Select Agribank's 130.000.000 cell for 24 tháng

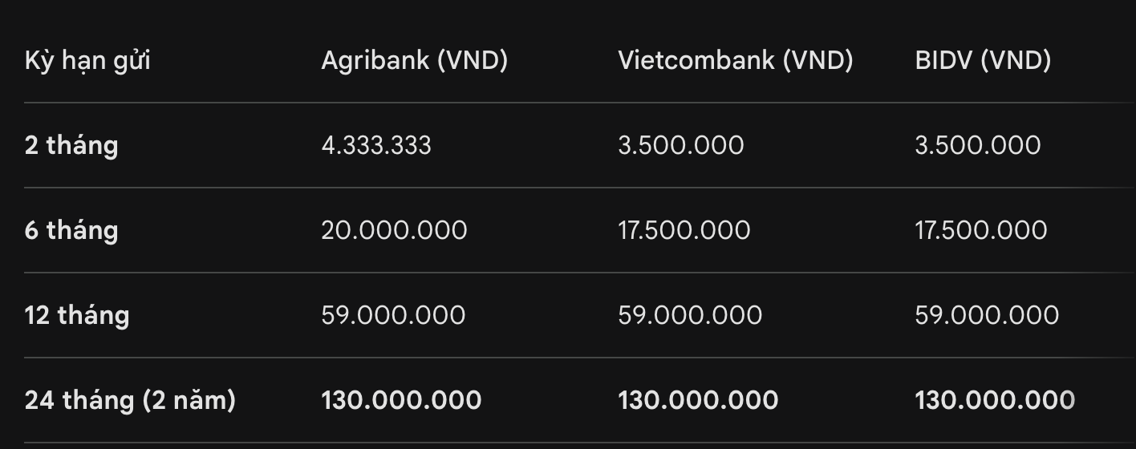pyautogui.click(x=401, y=399)
